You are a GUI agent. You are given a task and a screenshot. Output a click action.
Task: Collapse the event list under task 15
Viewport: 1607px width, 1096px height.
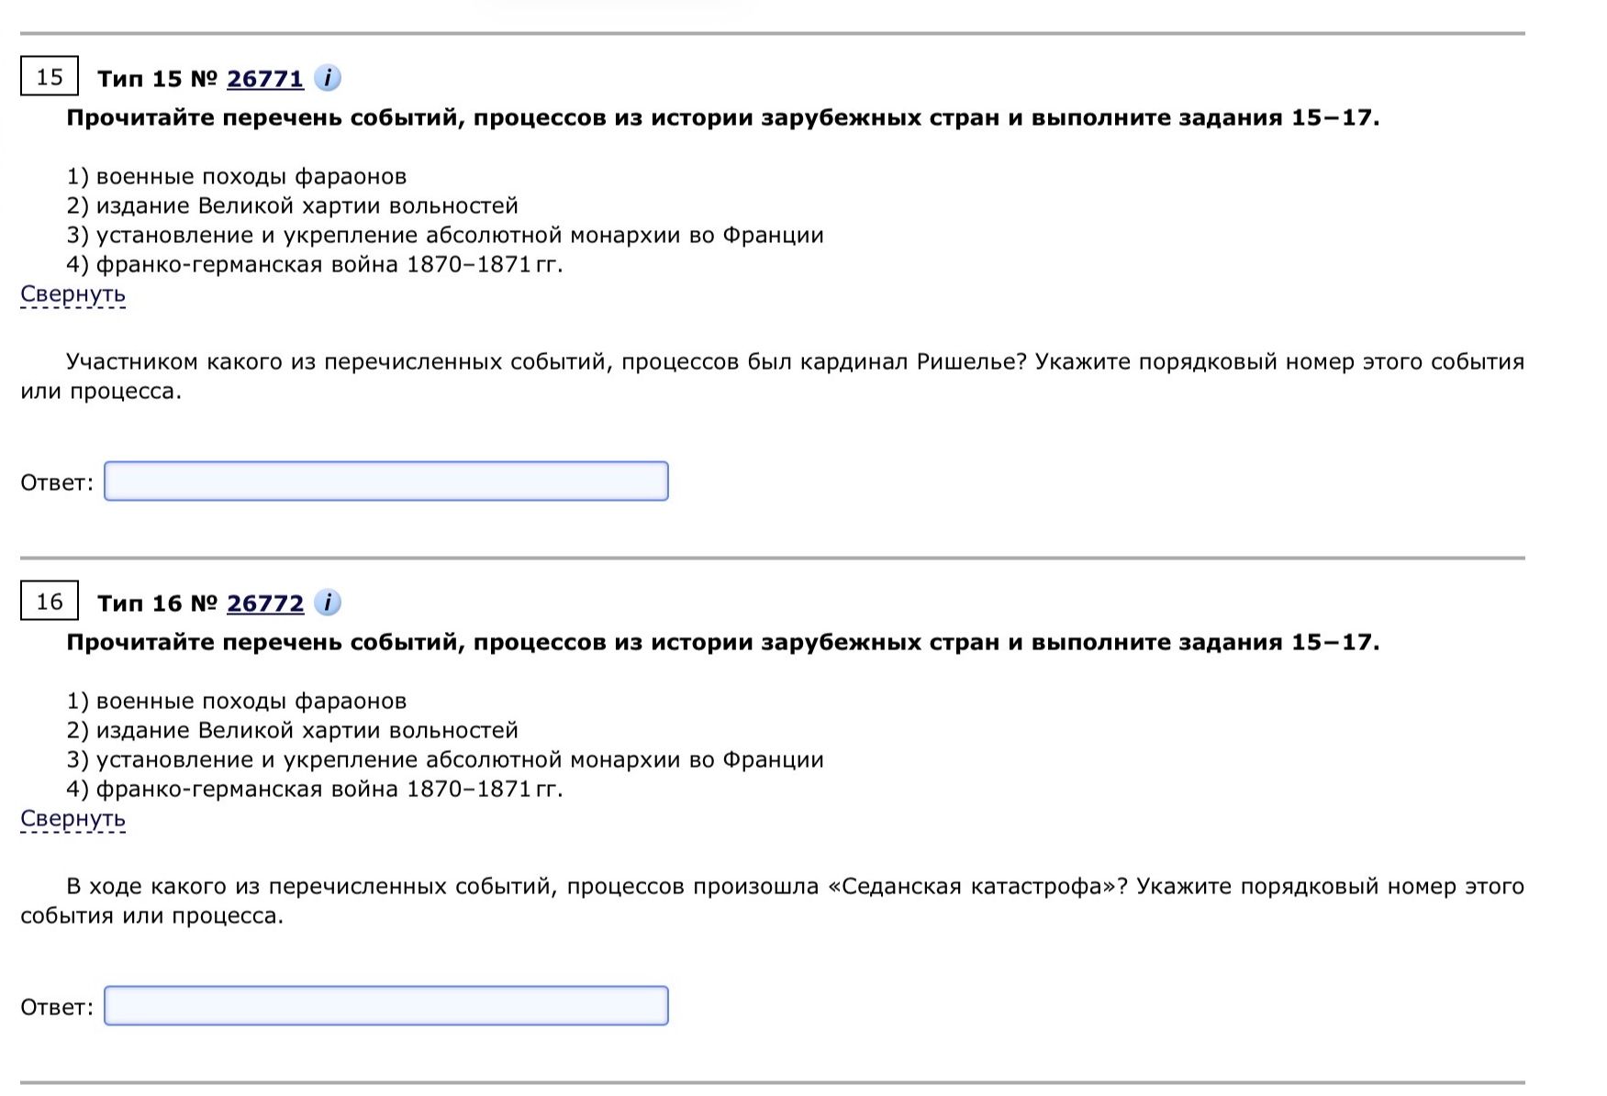pyautogui.click(x=73, y=294)
